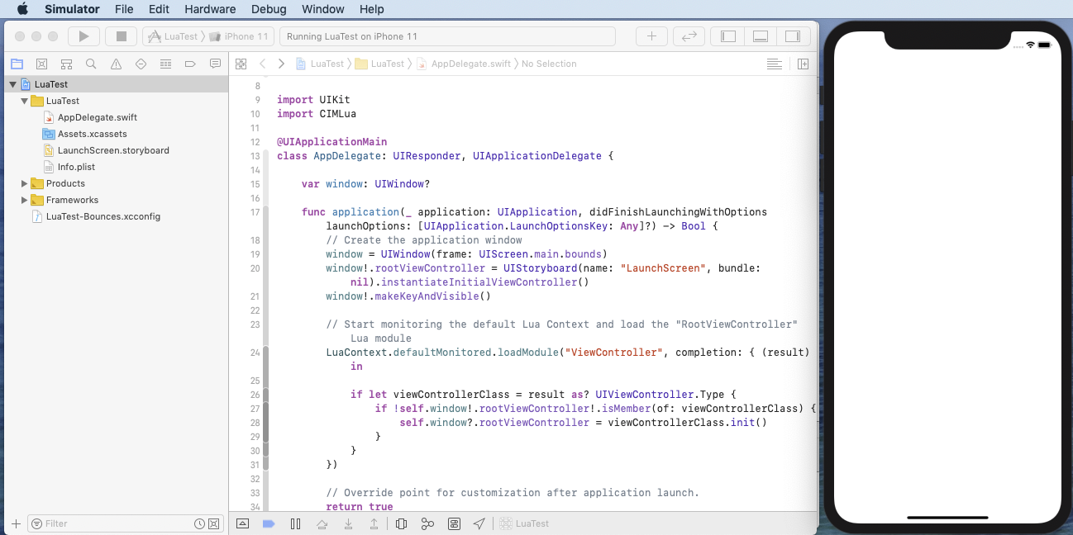Add a new file with plus button

click(x=15, y=523)
